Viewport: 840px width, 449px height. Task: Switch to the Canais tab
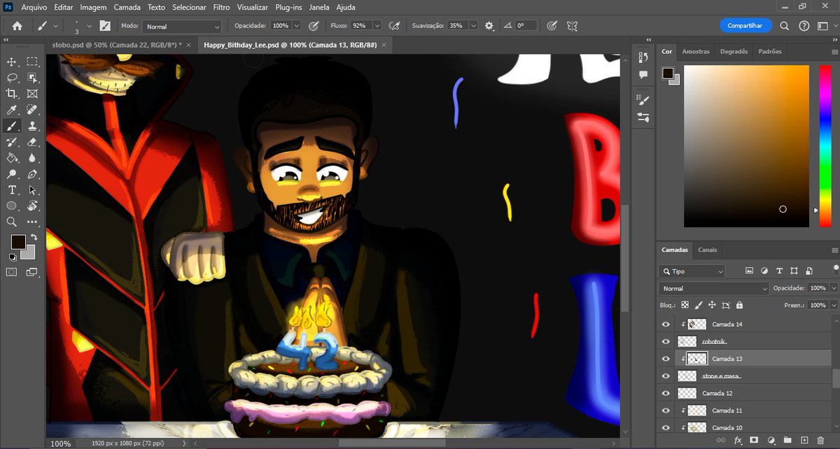click(x=708, y=250)
